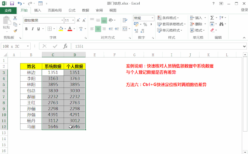
Task: Click the Insert Function fx icon
Action: 65,46
